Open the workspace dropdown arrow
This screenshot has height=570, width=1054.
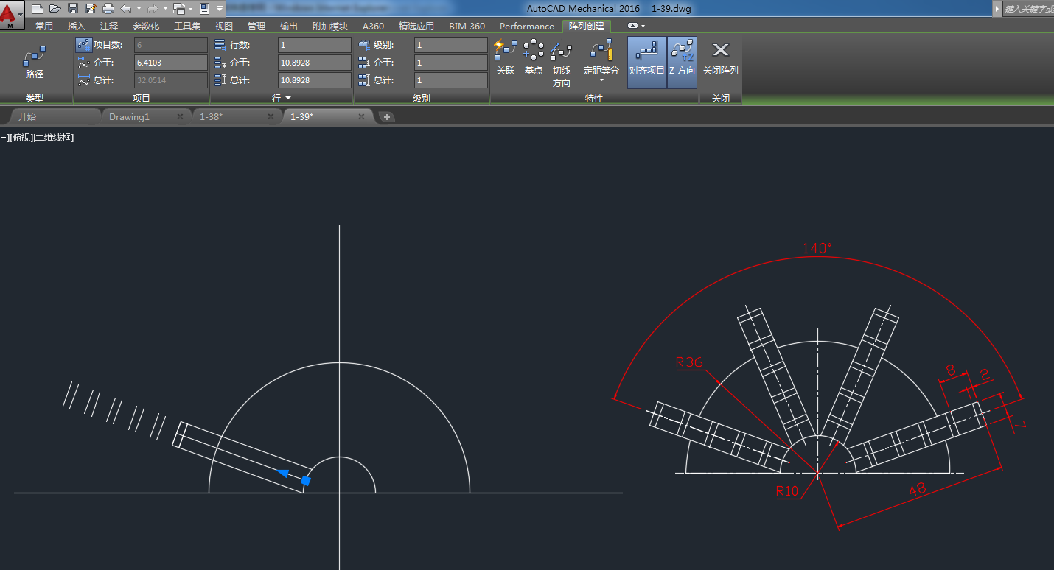pyautogui.click(x=190, y=9)
